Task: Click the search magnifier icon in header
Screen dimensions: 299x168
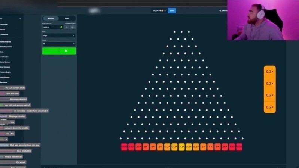Action: click(220, 11)
